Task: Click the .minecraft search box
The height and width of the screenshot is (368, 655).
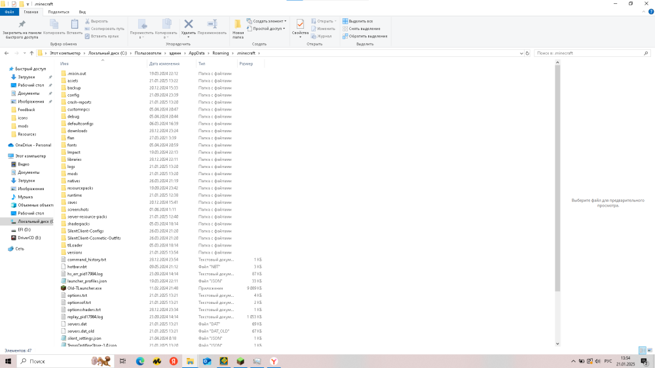Action: (x=592, y=54)
